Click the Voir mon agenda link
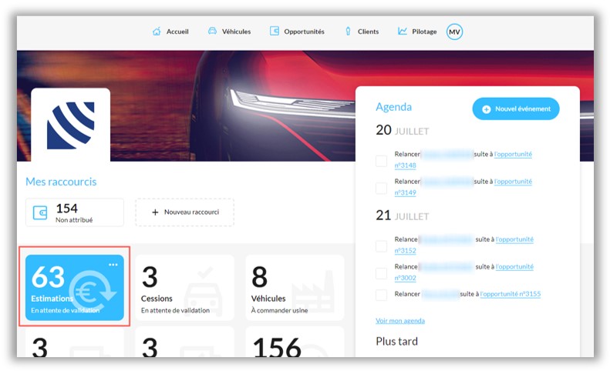610x371 pixels. (400, 320)
